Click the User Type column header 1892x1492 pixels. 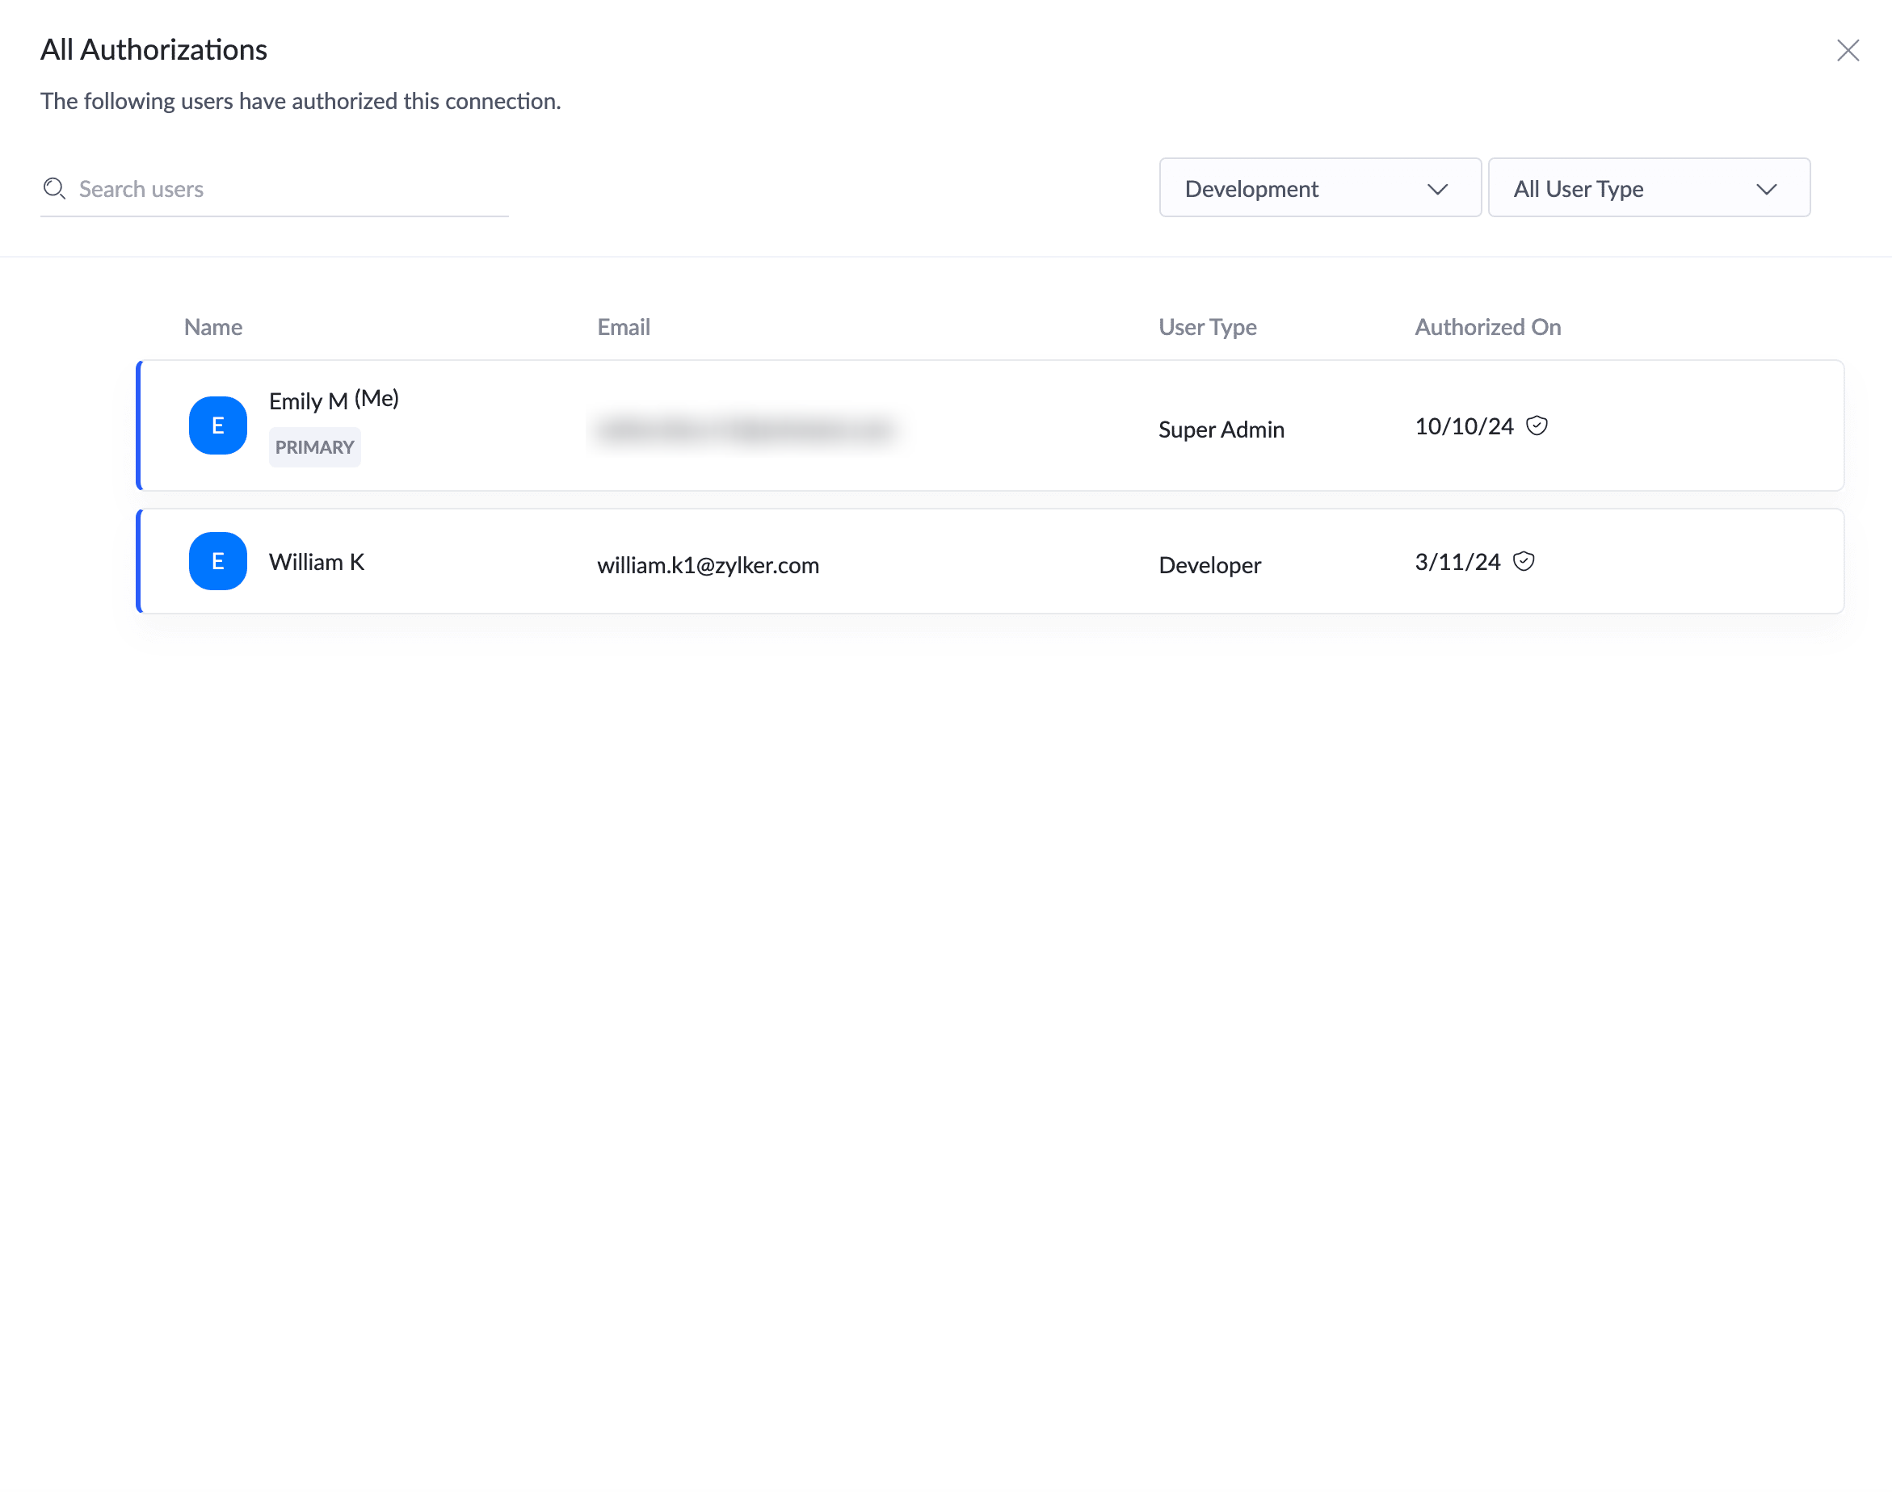point(1207,327)
